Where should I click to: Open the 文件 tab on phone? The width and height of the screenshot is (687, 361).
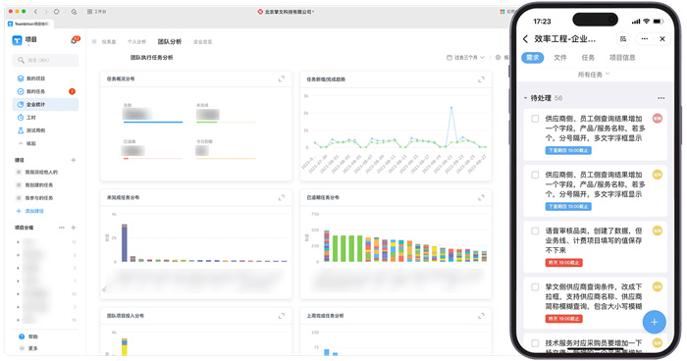coord(560,58)
